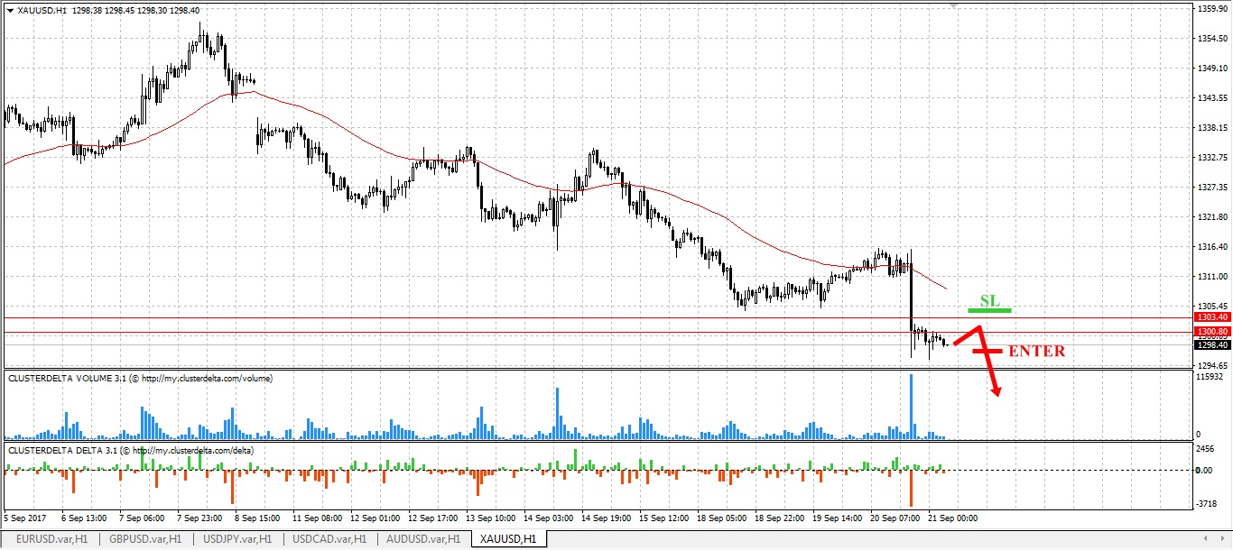Click the 15 Sep 12:00 time label

click(x=665, y=518)
